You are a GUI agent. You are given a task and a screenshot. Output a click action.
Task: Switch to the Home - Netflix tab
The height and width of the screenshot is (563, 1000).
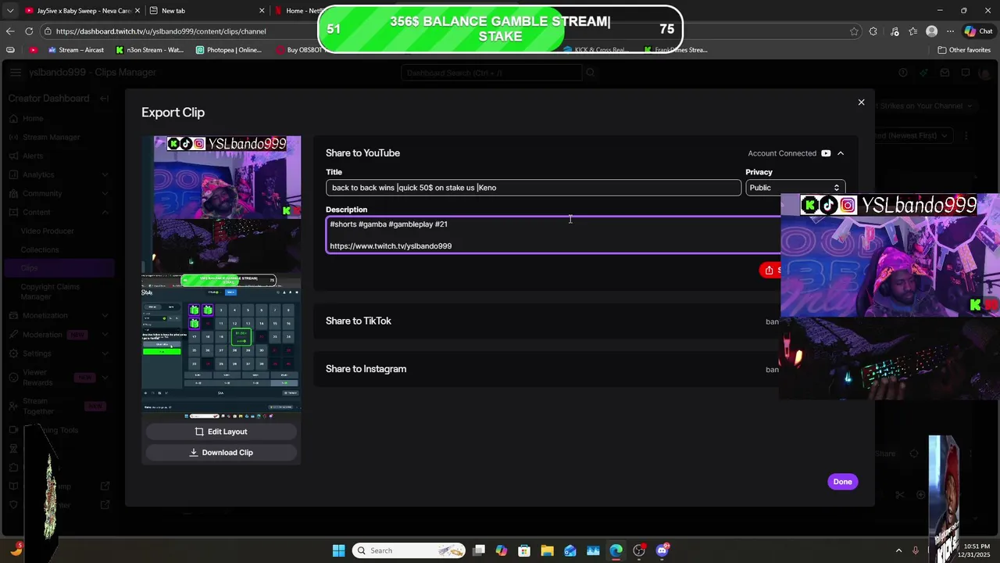click(x=297, y=11)
